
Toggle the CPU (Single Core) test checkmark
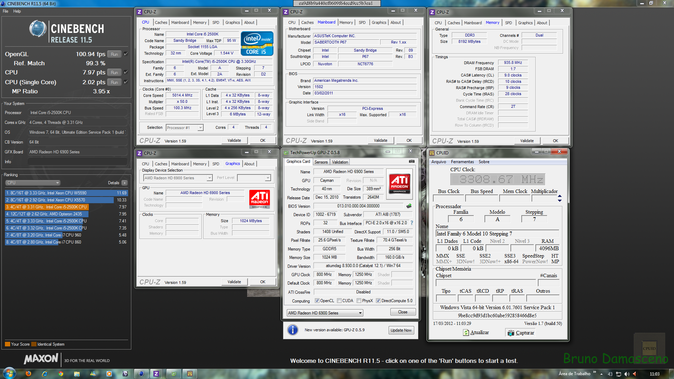126,82
